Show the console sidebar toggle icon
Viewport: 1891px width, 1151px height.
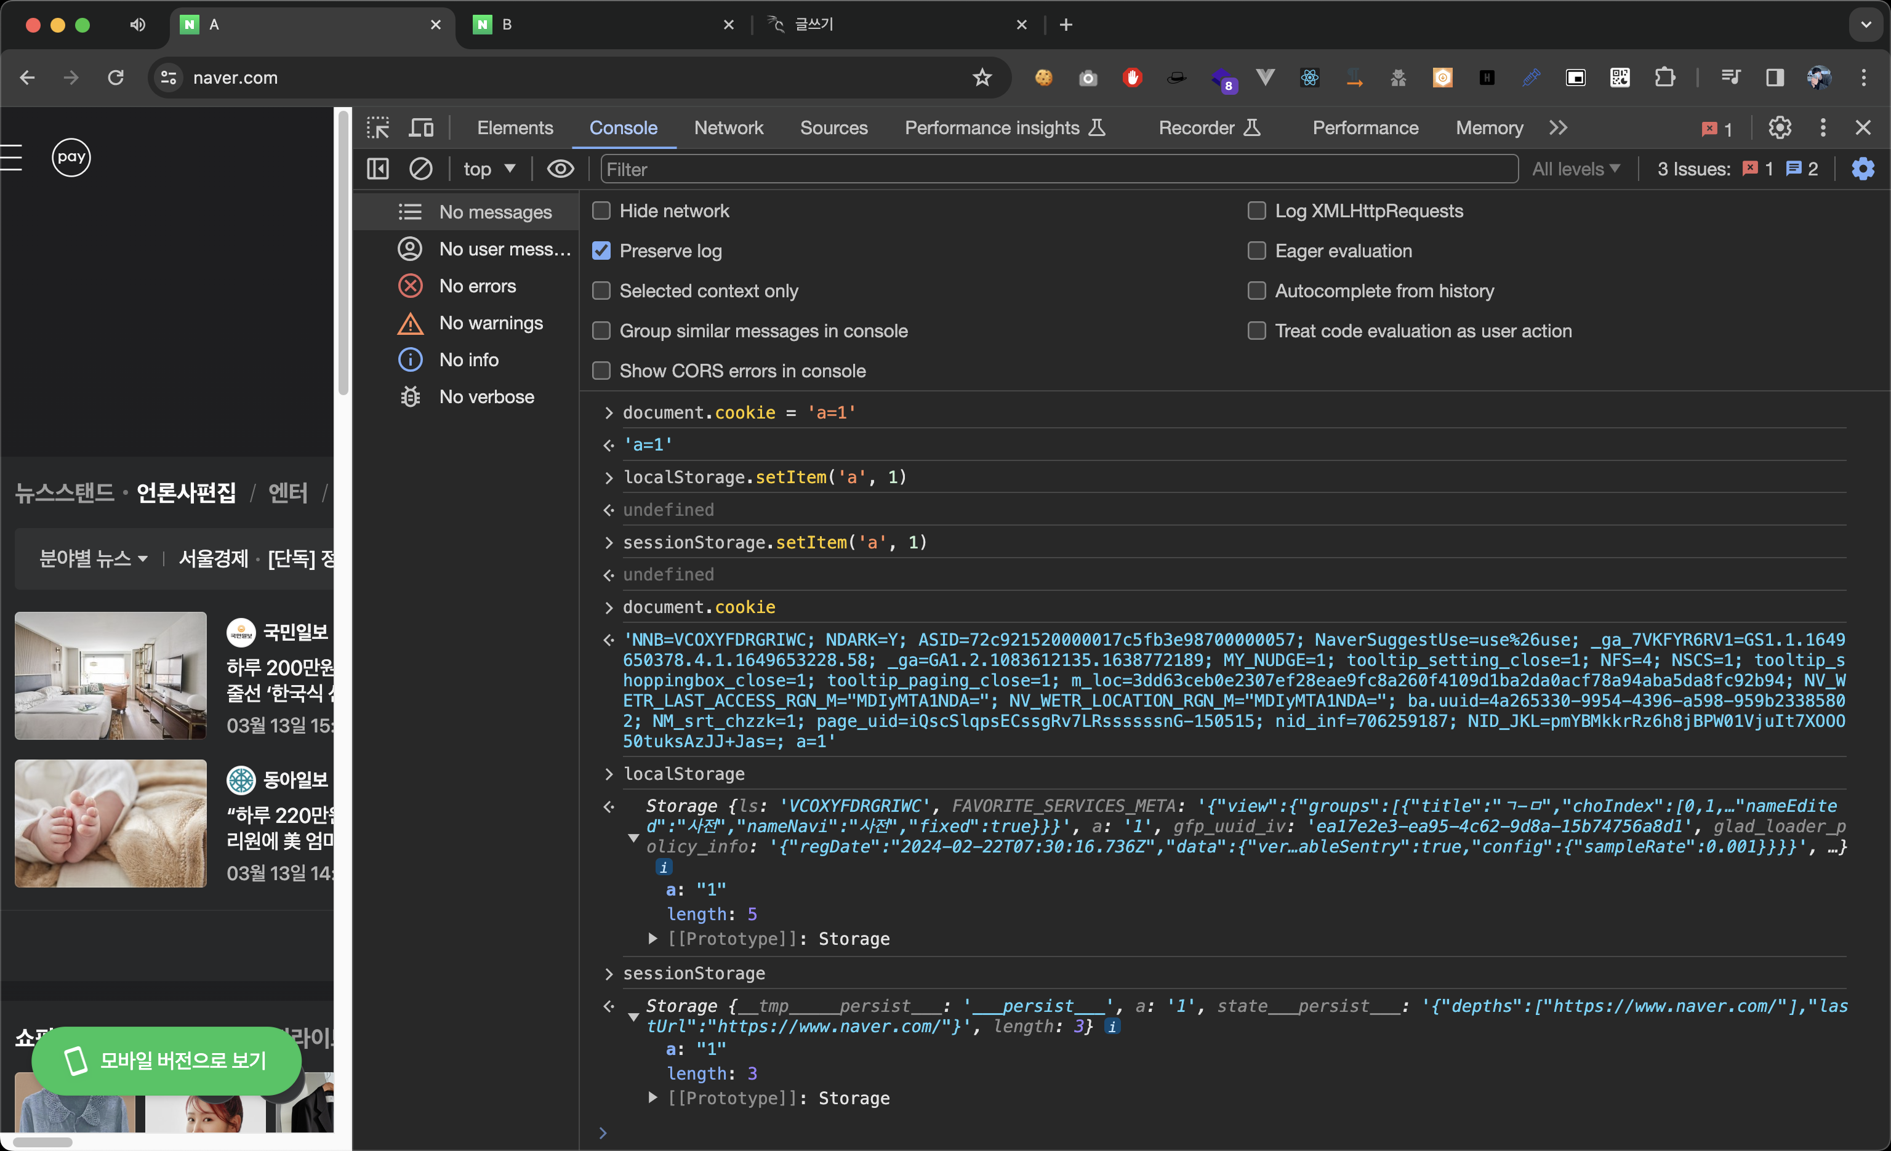click(x=377, y=169)
